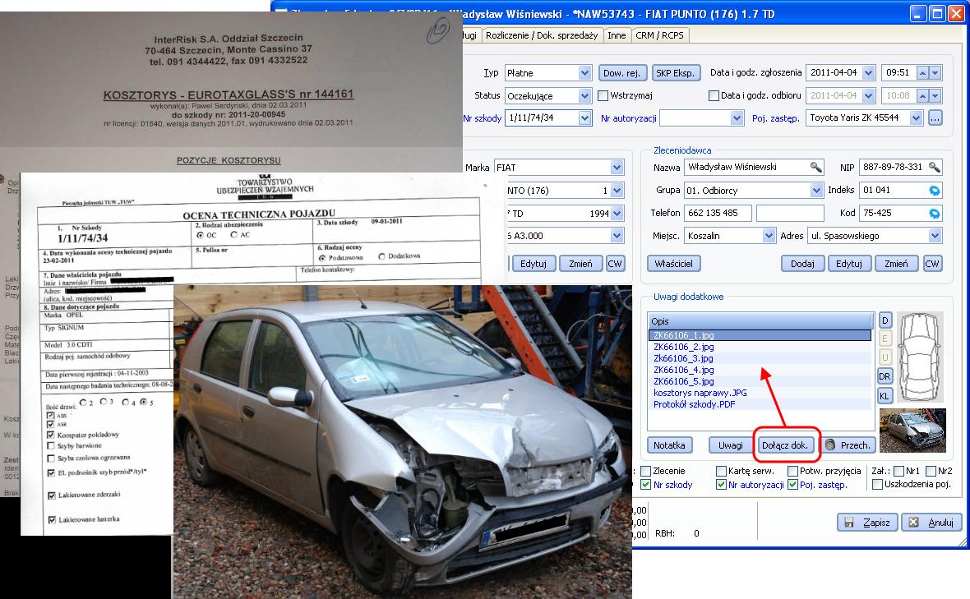The image size is (970, 599).
Task: Expand the production year 1994 dropdown
Action: click(x=617, y=214)
